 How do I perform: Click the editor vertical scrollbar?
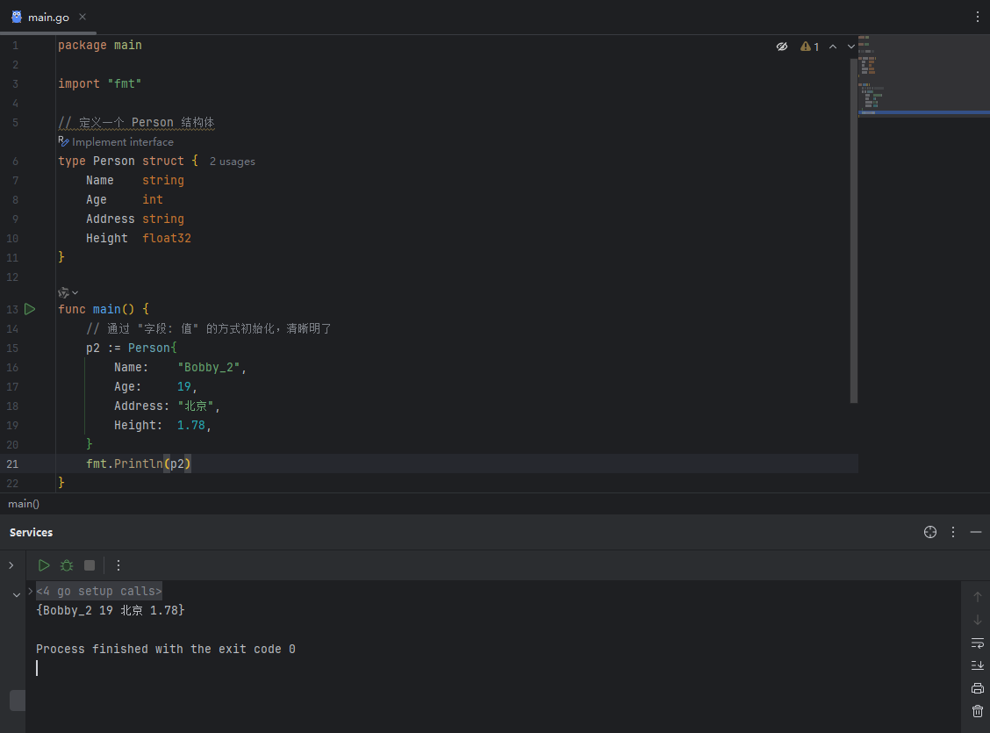click(854, 231)
